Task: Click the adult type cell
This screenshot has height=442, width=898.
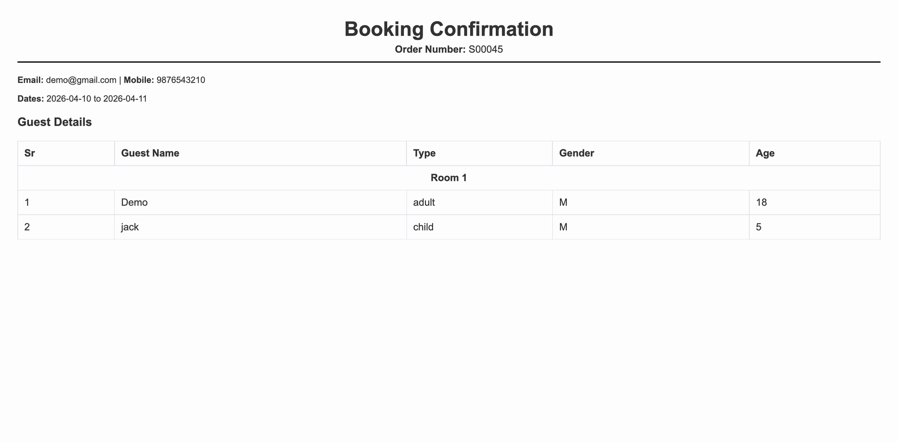Action: [x=479, y=203]
